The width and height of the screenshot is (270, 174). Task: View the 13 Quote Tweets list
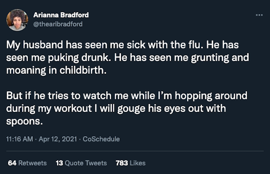[81, 163]
